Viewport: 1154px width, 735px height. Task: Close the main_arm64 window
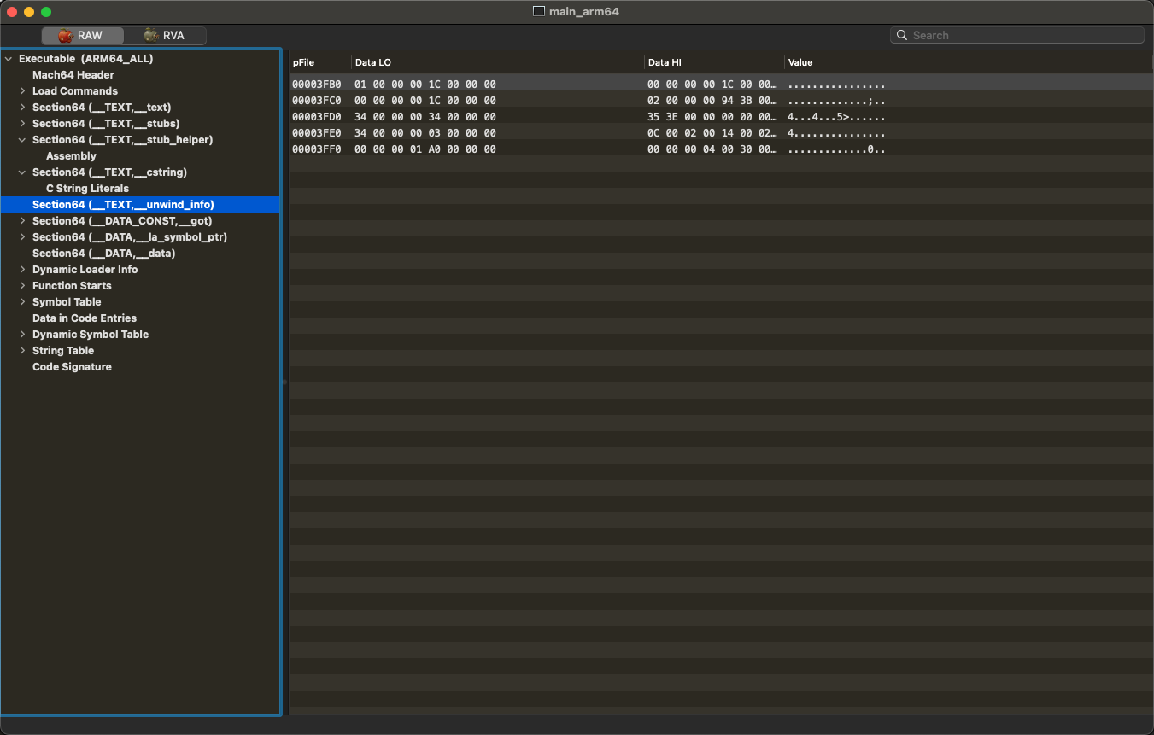point(12,12)
